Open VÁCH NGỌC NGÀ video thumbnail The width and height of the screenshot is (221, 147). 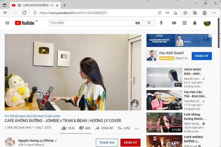tap(164, 78)
